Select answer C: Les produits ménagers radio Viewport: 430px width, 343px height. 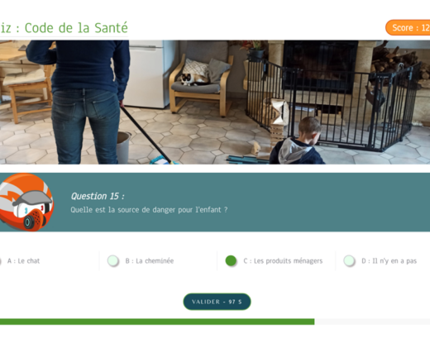click(231, 260)
